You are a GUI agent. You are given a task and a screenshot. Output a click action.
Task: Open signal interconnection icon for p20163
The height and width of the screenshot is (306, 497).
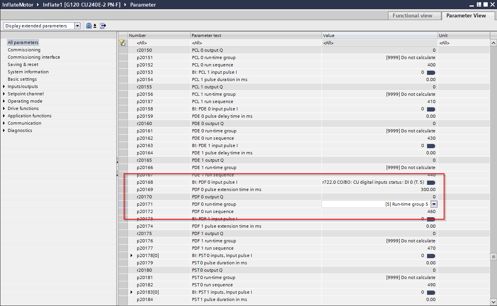[x=431, y=145]
